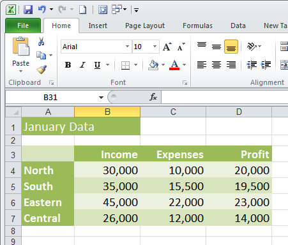
Task: Select highlighted column B header
Action: 107,112
